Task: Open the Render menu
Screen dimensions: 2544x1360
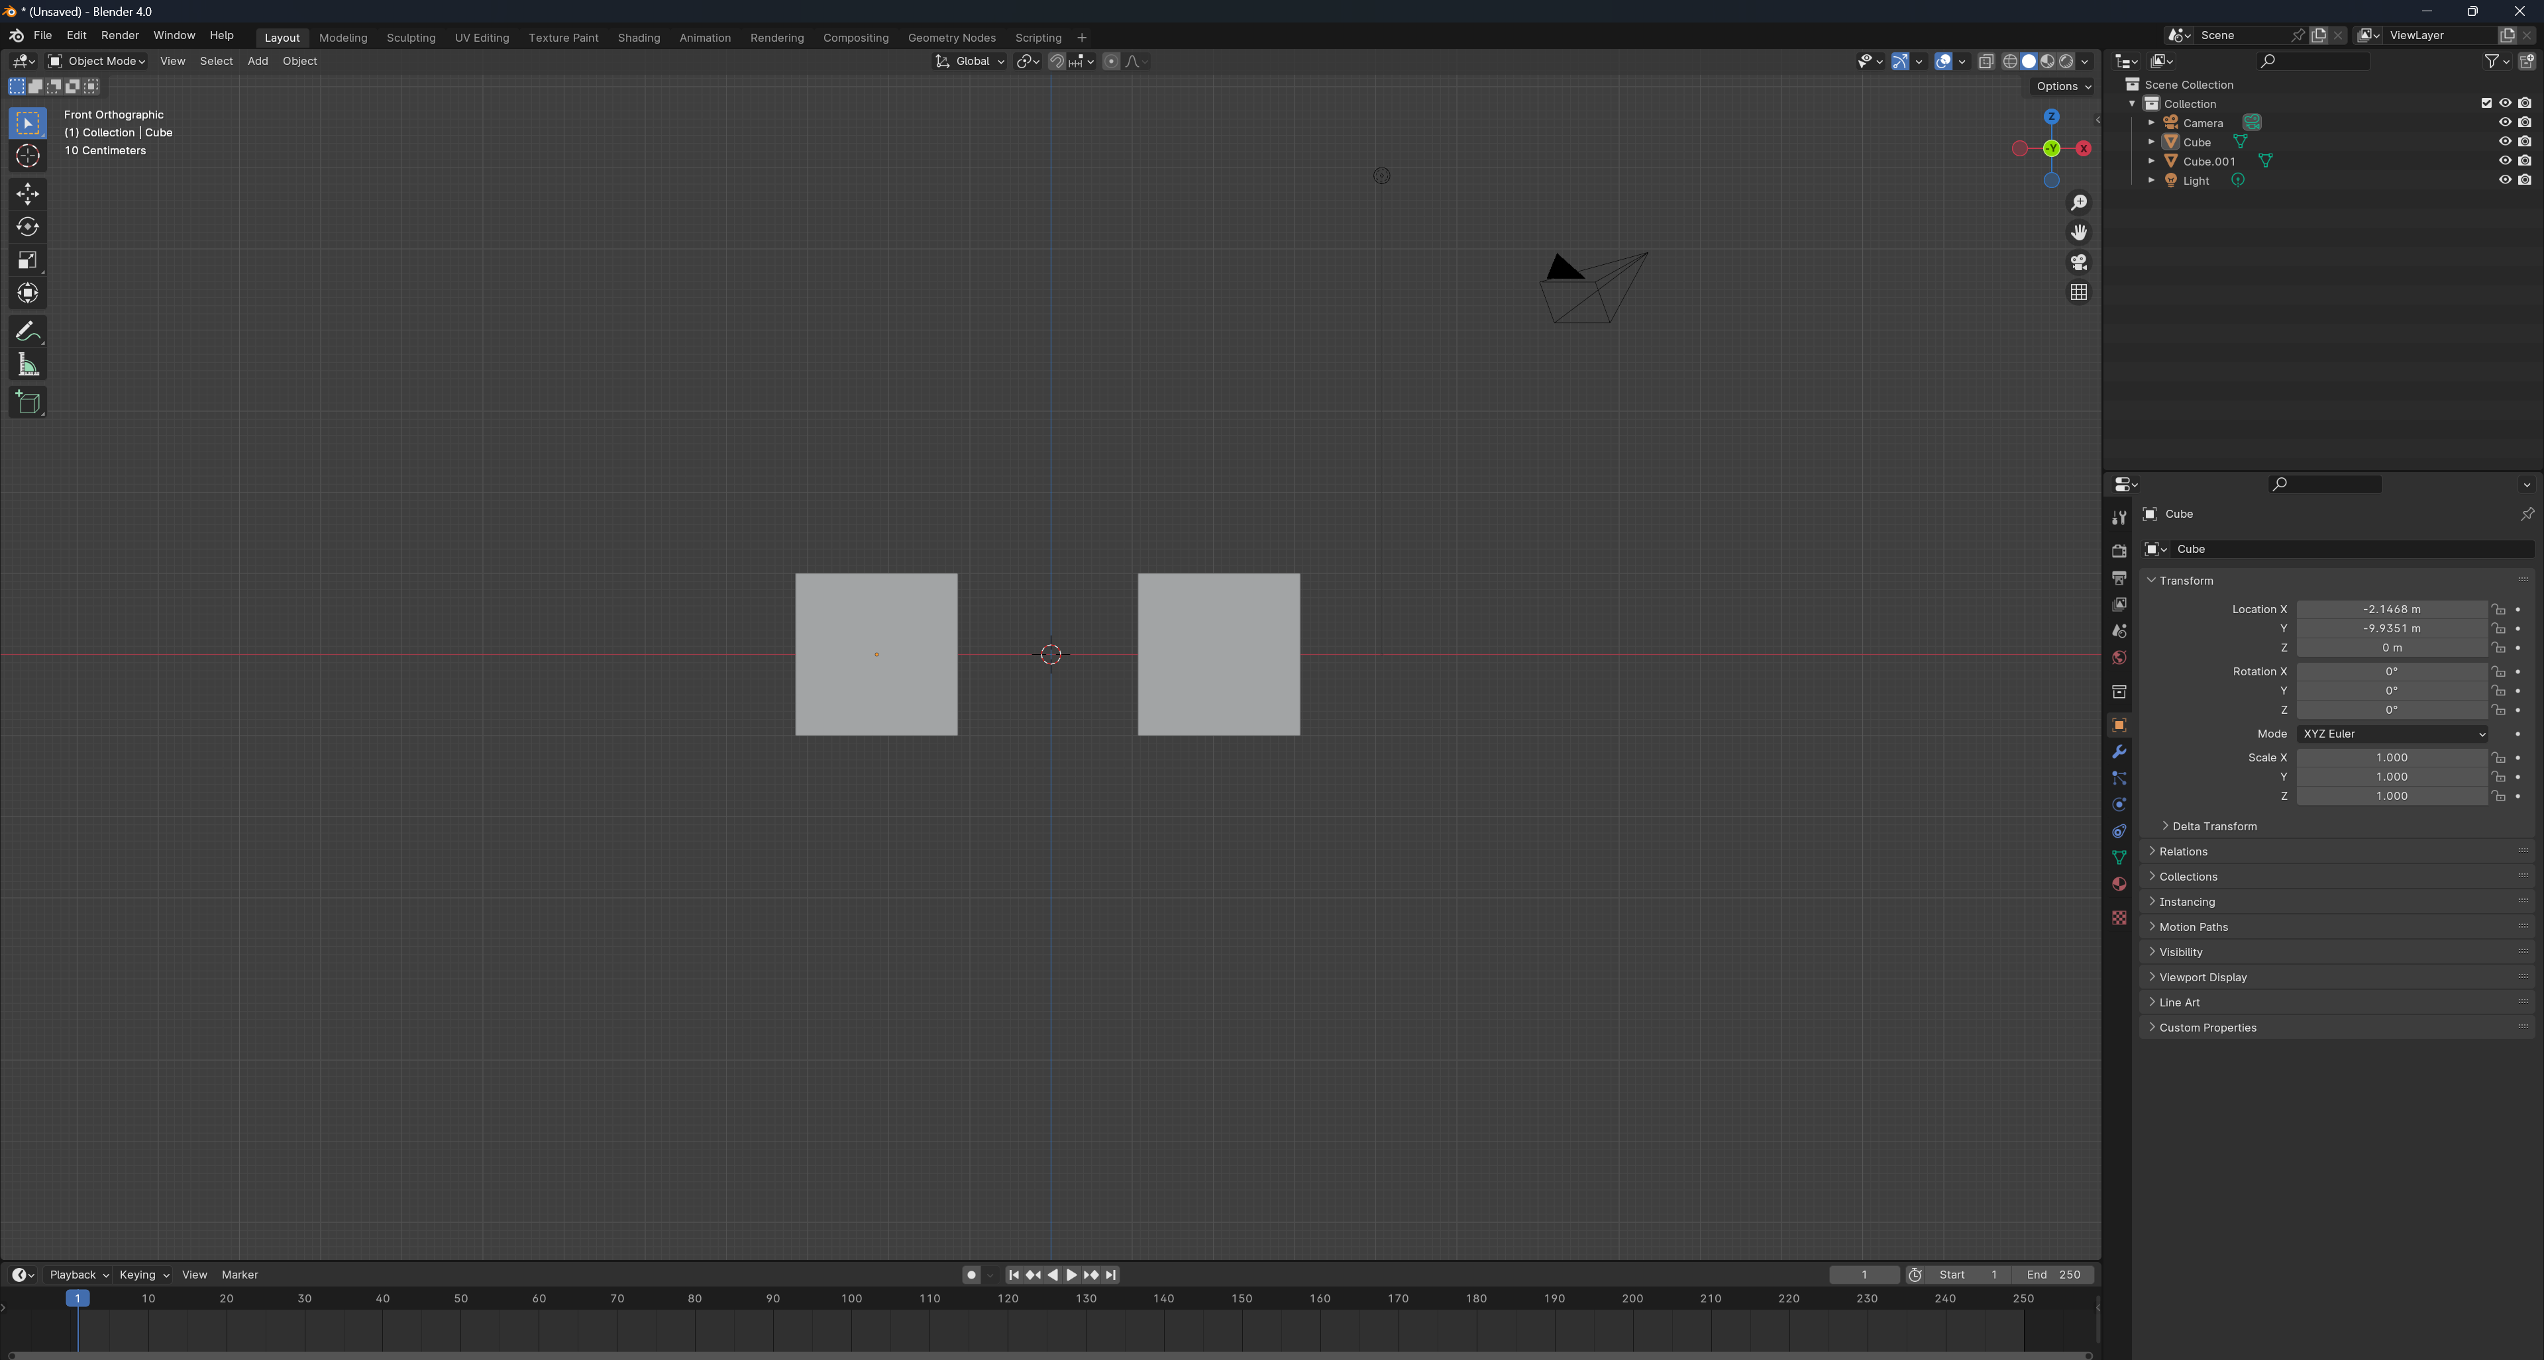Action: click(119, 36)
